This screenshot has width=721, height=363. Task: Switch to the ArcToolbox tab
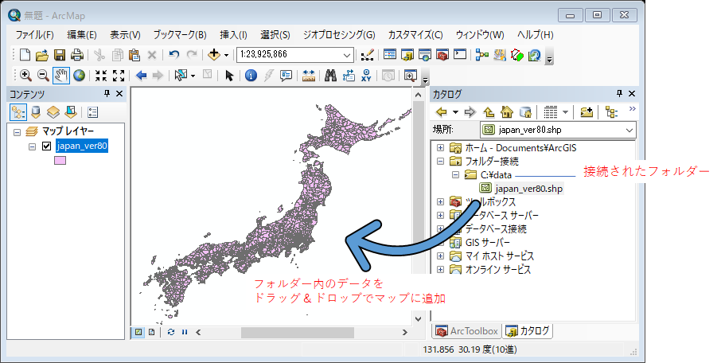tap(466, 331)
